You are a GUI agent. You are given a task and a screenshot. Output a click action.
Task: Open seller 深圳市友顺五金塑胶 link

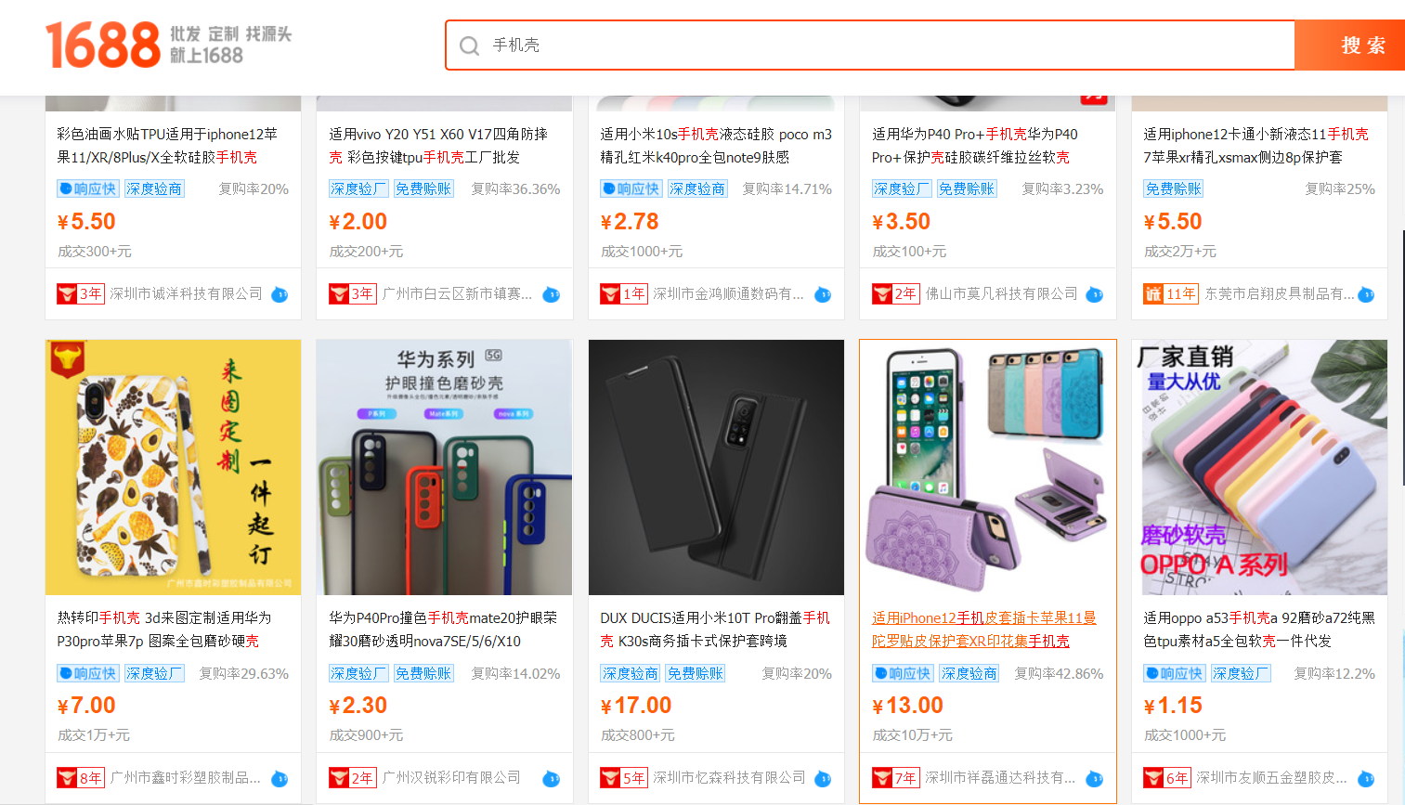tap(1270, 778)
